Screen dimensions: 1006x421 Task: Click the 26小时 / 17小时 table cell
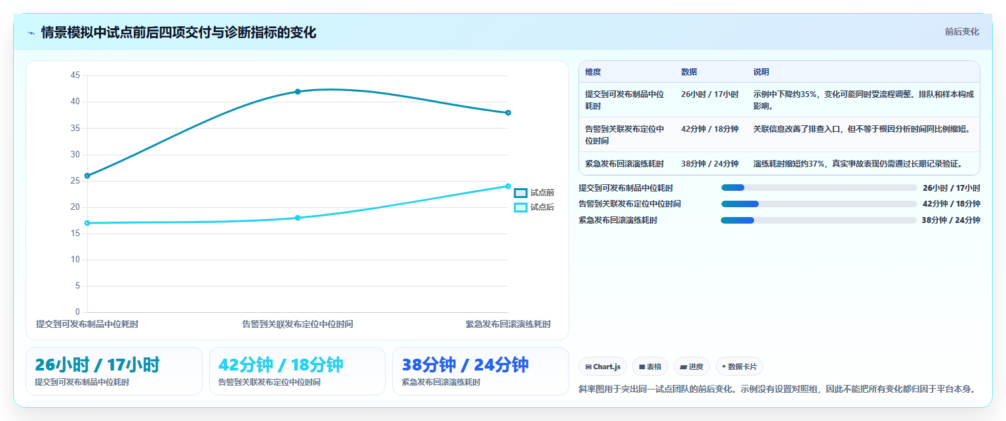[x=710, y=94]
